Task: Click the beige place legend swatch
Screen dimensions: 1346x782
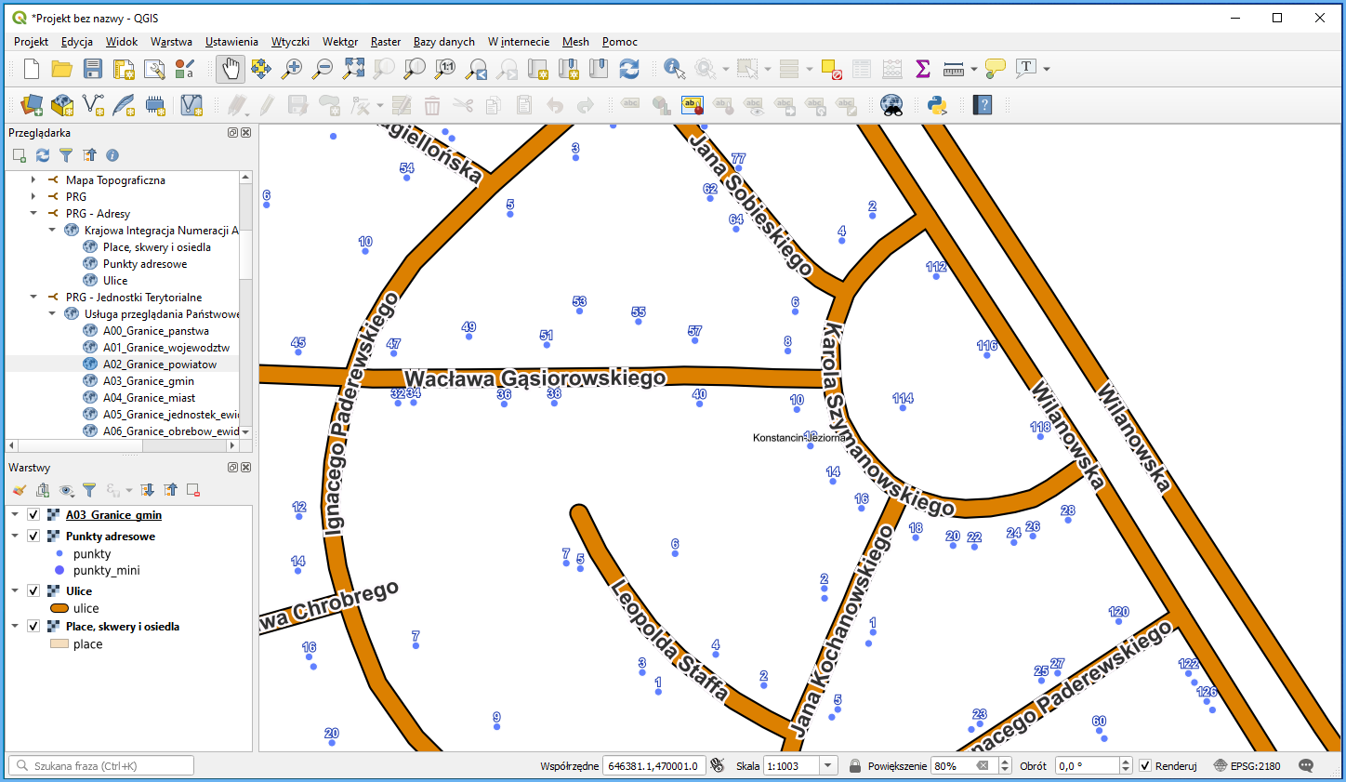Action: click(59, 643)
